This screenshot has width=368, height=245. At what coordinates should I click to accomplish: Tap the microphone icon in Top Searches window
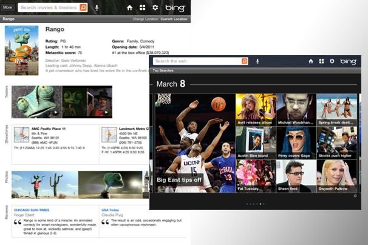click(x=257, y=61)
